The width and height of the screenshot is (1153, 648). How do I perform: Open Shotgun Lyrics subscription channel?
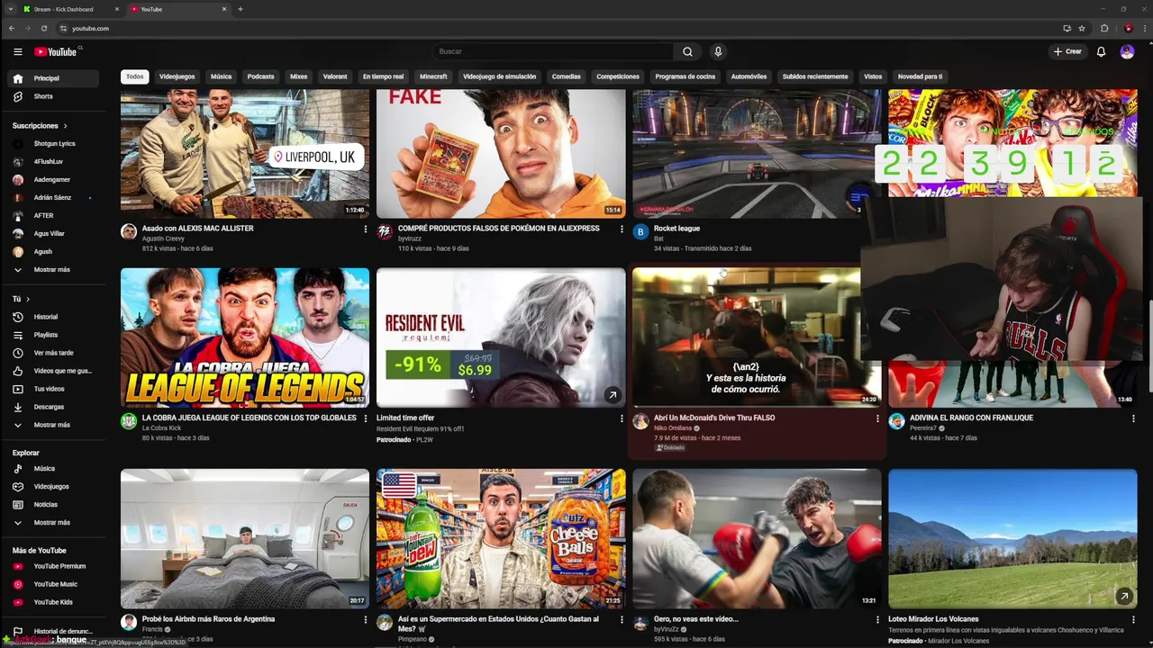tap(52, 143)
